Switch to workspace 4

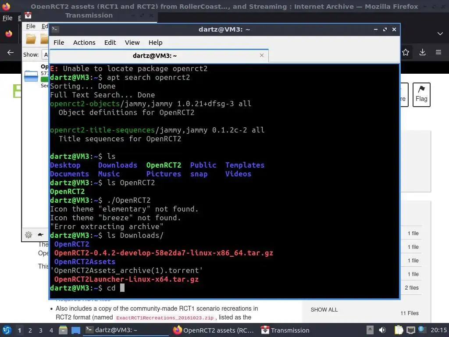pos(51,330)
